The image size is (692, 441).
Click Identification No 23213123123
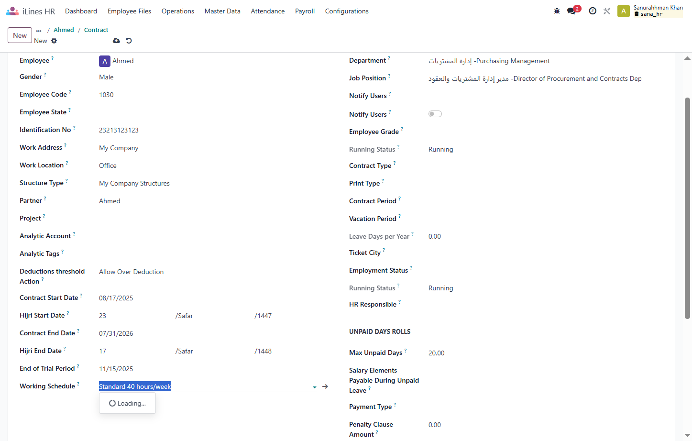[x=119, y=130]
